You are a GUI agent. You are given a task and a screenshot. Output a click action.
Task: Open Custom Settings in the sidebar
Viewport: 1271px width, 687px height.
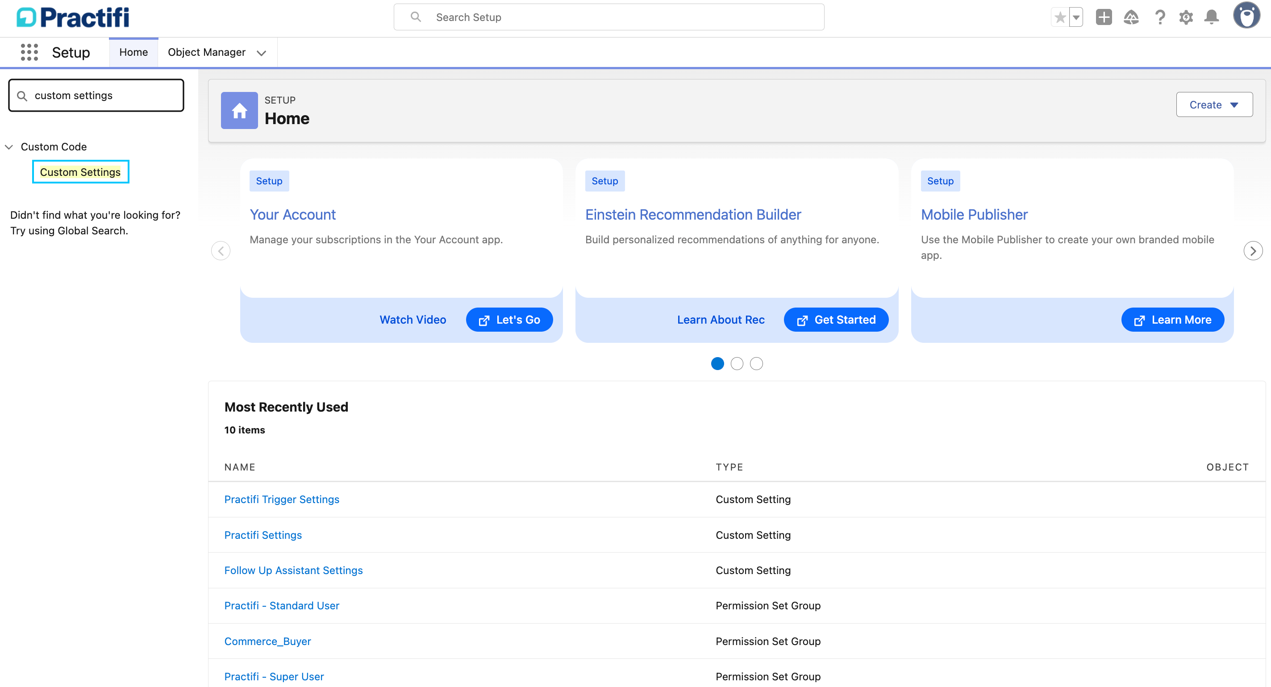click(80, 172)
